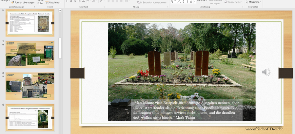Select the star shape
Screen dimensions: 295x134
[191, 2]
